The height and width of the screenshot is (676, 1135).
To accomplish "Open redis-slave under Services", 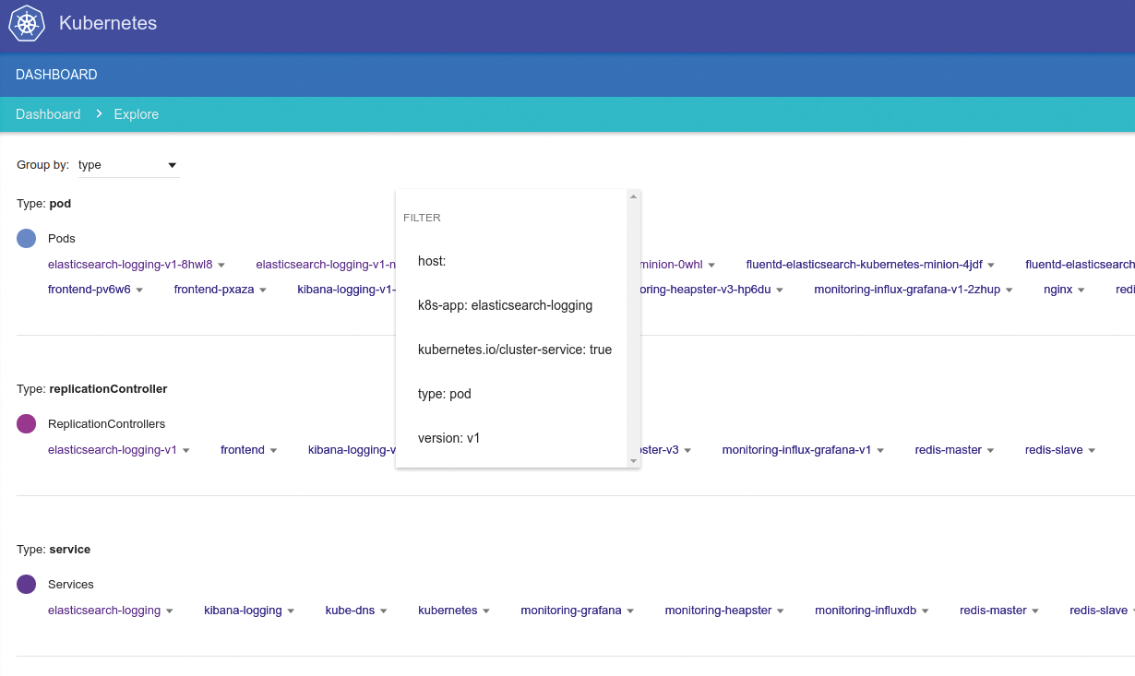I will pyautogui.click(x=1098, y=611).
